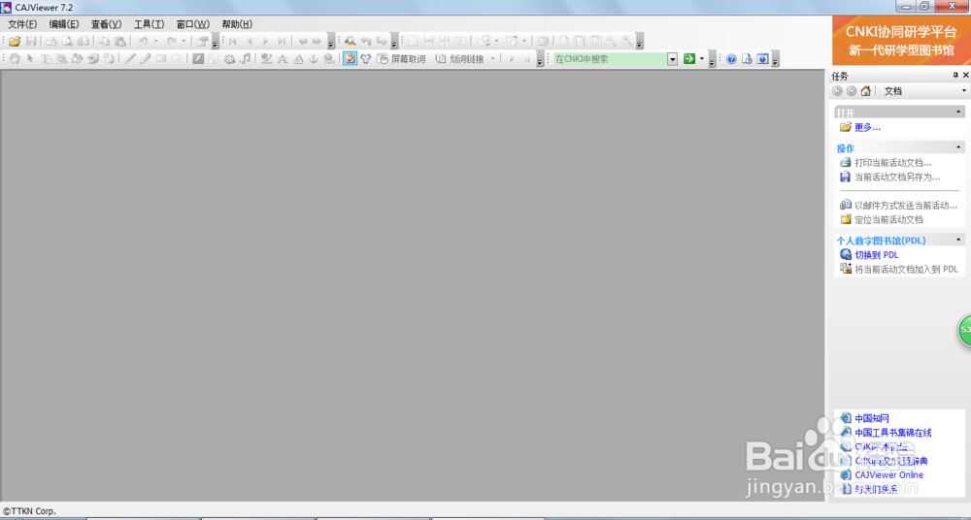This screenshot has width=971, height=520.
Task: Open the 编辑(E) menu
Action: coord(64,24)
